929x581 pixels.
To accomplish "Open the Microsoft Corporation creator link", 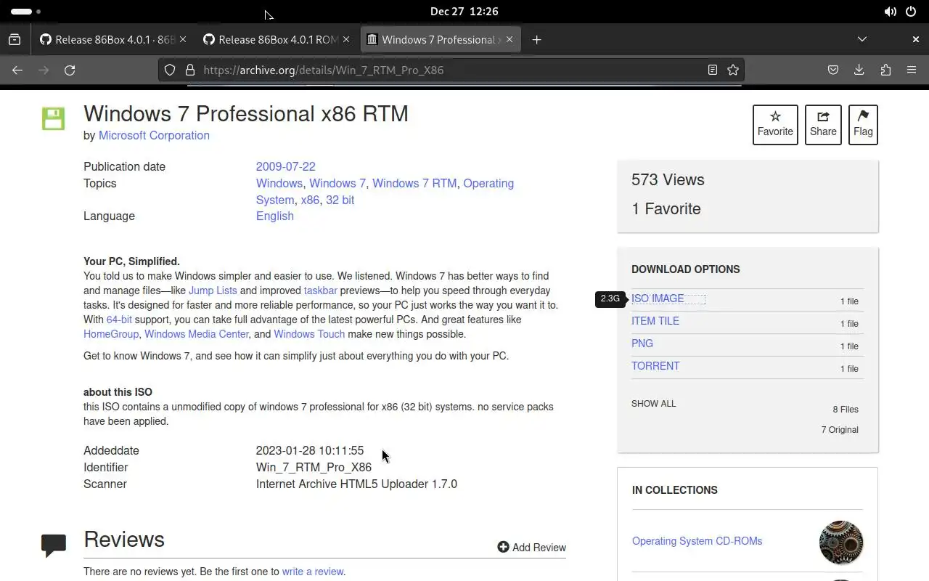I will pos(154,136).
